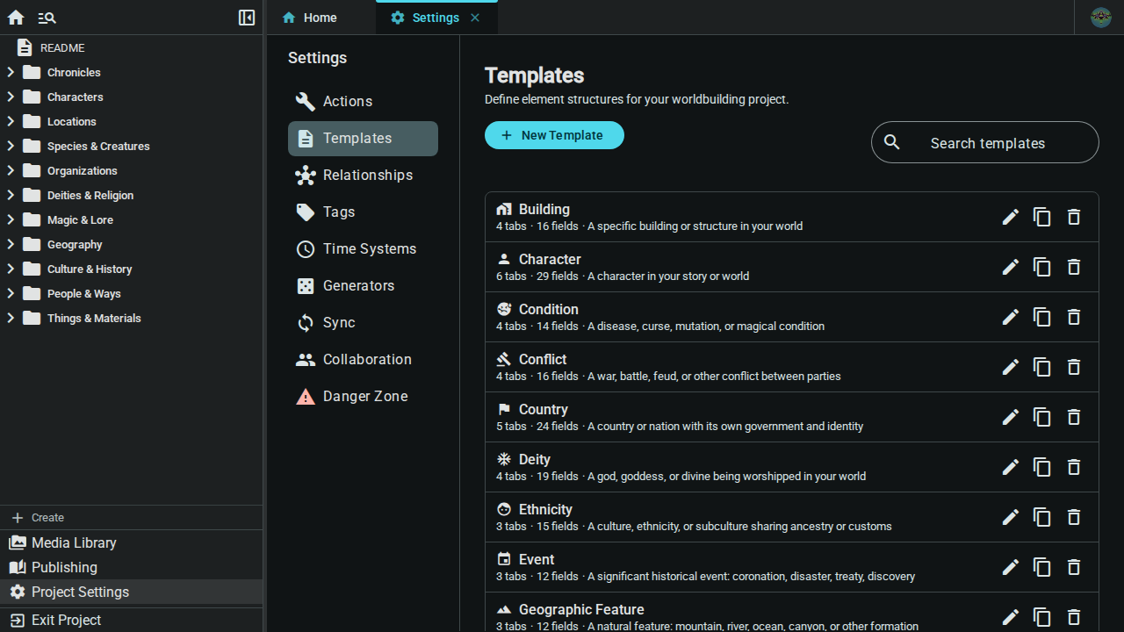Image resolution: width=1124 pixels, height=632 pixels.
Task: Expand the Chronicles folder
Action: (x=11, y=72)
